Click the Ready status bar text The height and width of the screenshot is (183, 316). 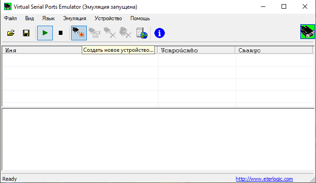click(x=10, y=179)
